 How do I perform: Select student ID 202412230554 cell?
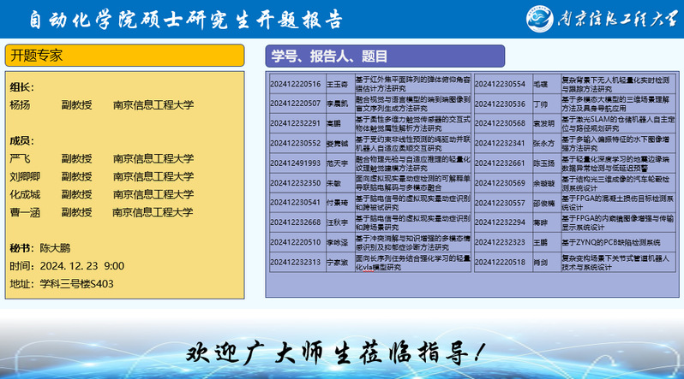pos(500,84)
